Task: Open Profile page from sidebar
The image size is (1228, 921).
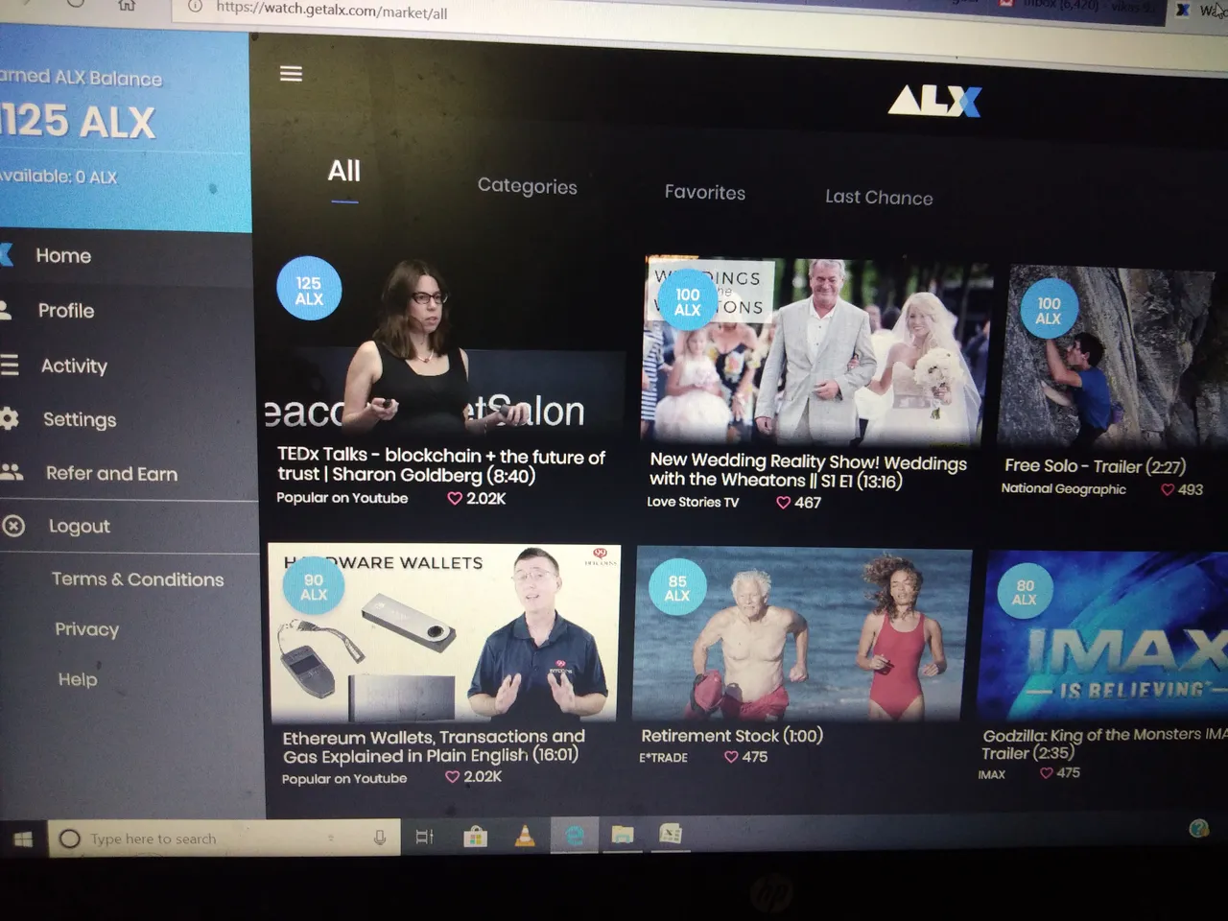Action: [x=66, y=311]
